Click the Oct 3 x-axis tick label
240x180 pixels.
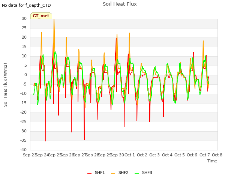point(154,155)
